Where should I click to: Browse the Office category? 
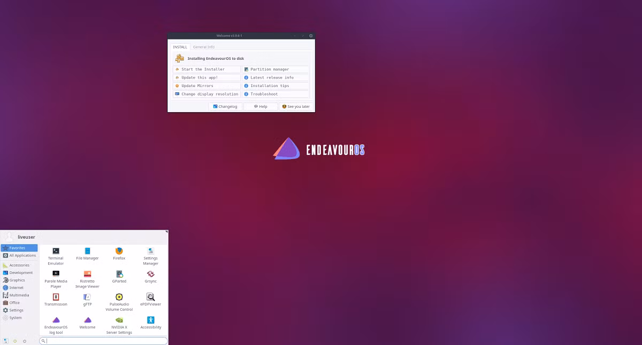click(x=19, y=302)
